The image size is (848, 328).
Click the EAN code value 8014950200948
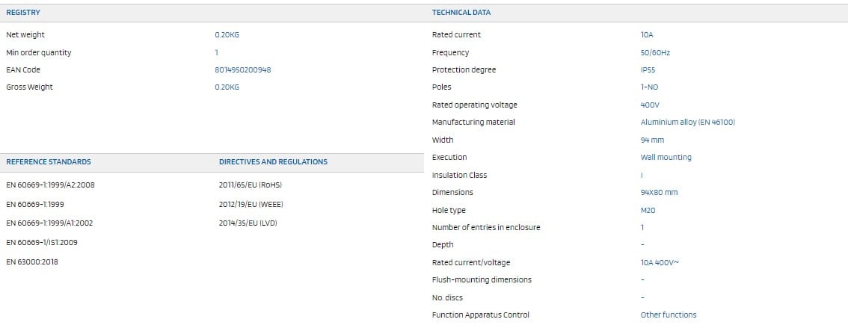click(242, 70)
